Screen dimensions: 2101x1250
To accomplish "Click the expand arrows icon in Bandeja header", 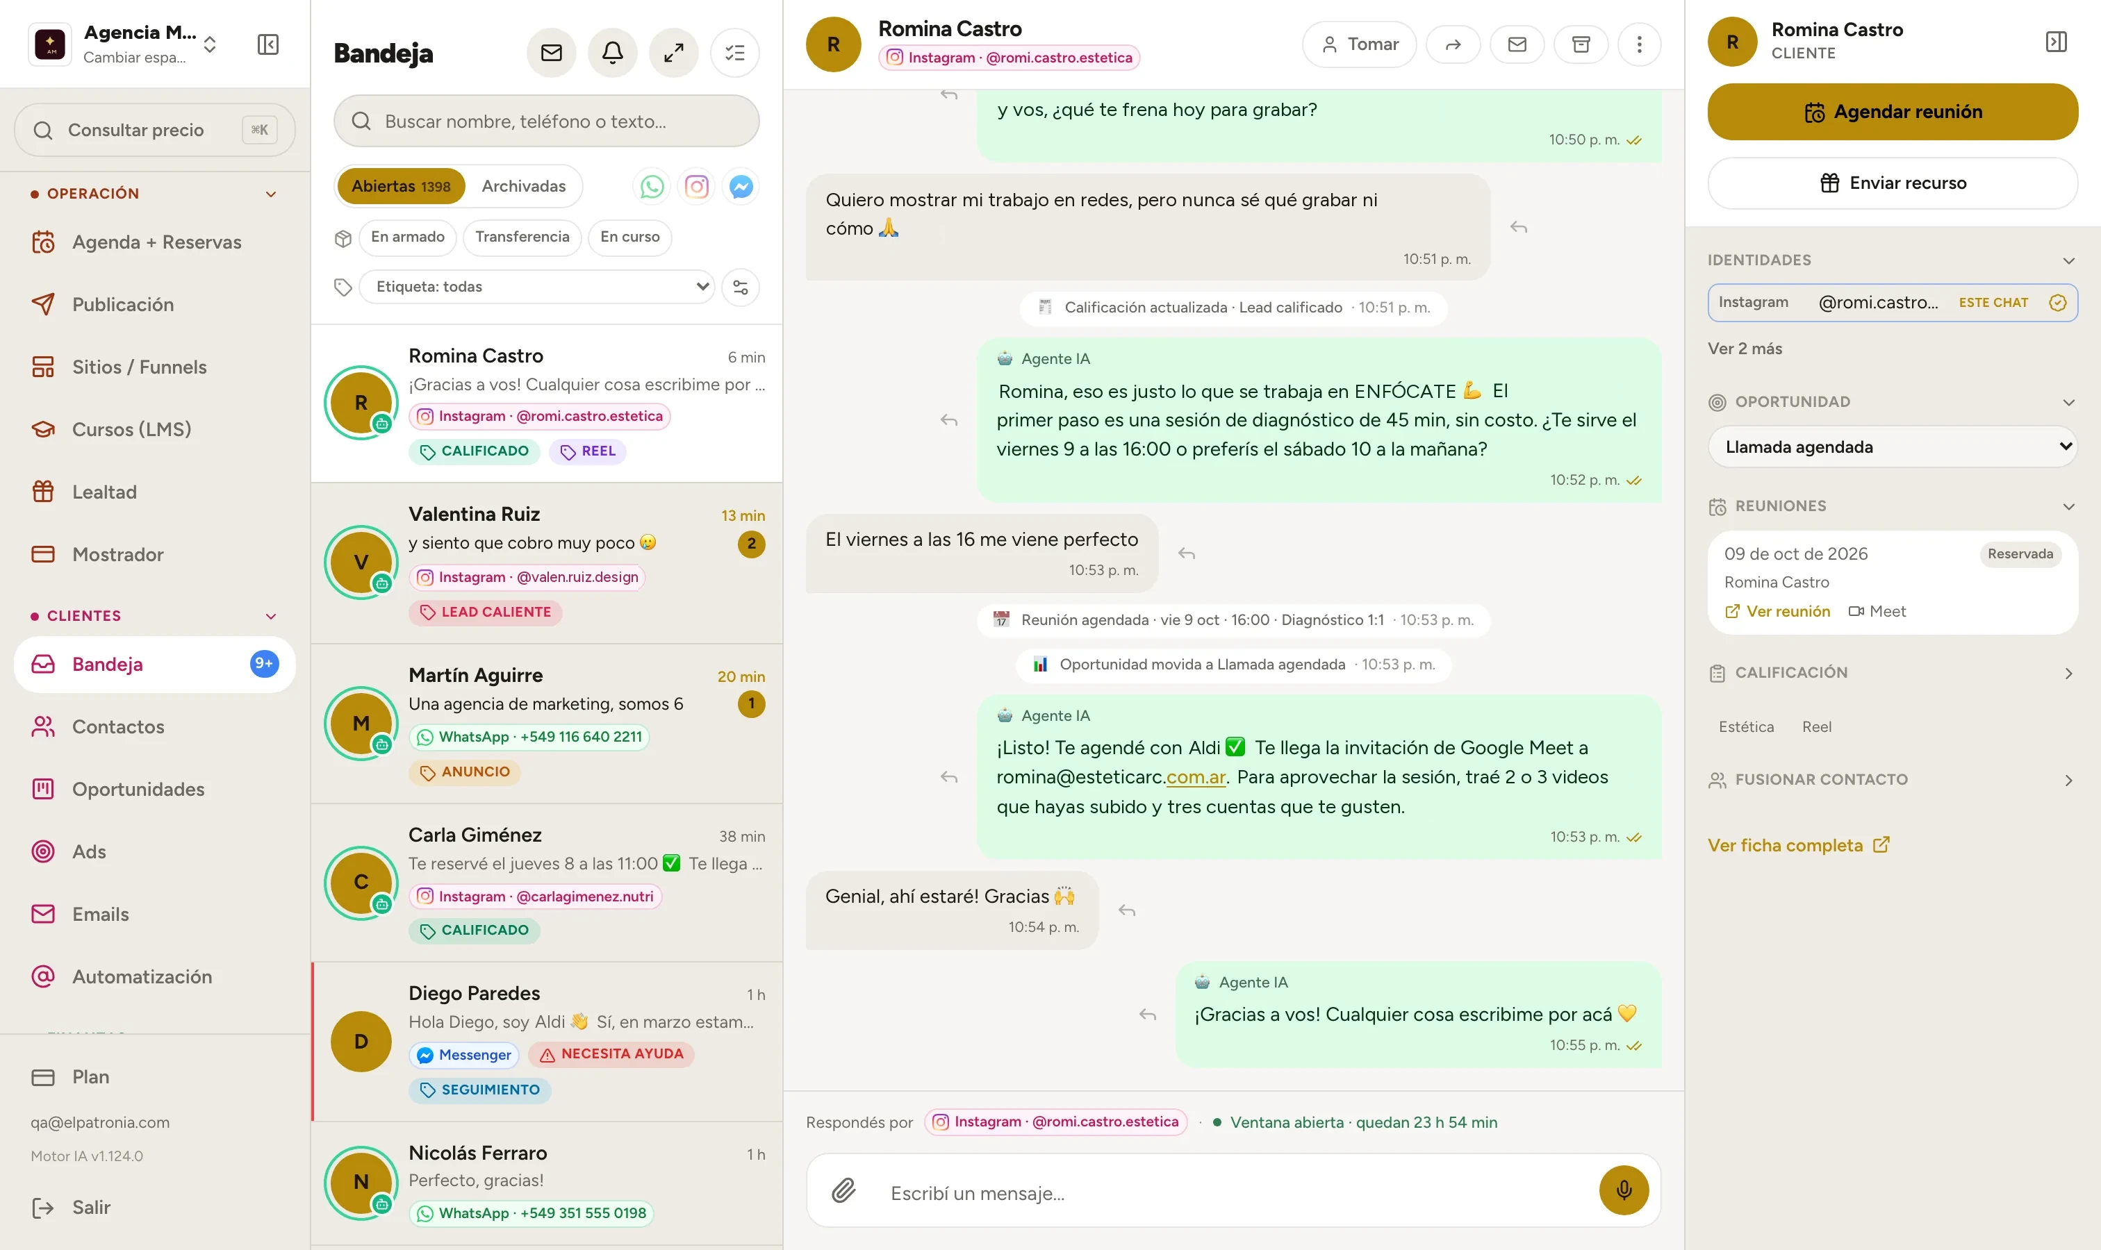I will pyautogui.click(x=673, y=53).
